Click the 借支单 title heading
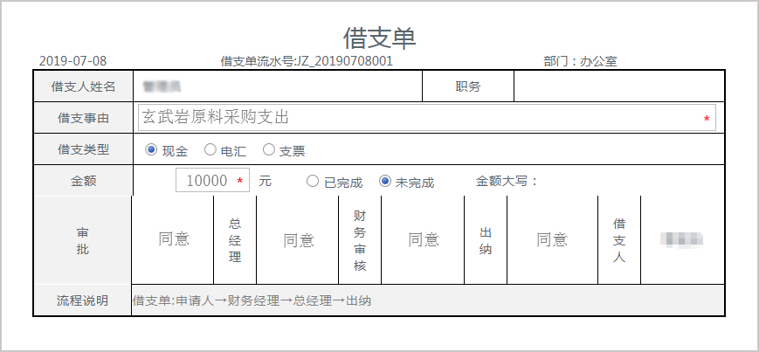Viewport: 759px width, 352px height. [x=379, y=38]
